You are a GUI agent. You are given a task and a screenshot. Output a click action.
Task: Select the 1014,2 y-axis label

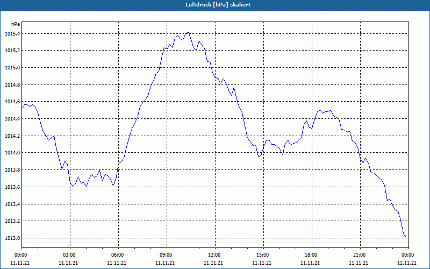click(x=12, y=136)
